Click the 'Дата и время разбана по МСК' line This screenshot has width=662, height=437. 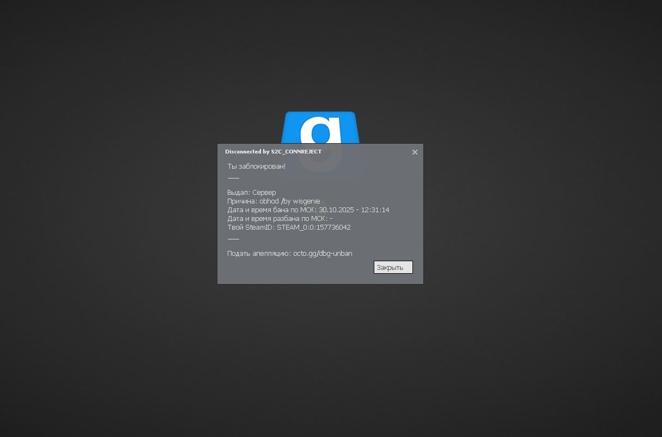[280, 219]
